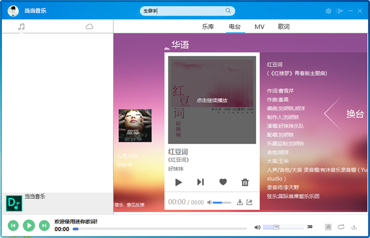Switch to the 电台 tab
The height and width of the screenshot is (238, 370).
(x=235, y=27)
